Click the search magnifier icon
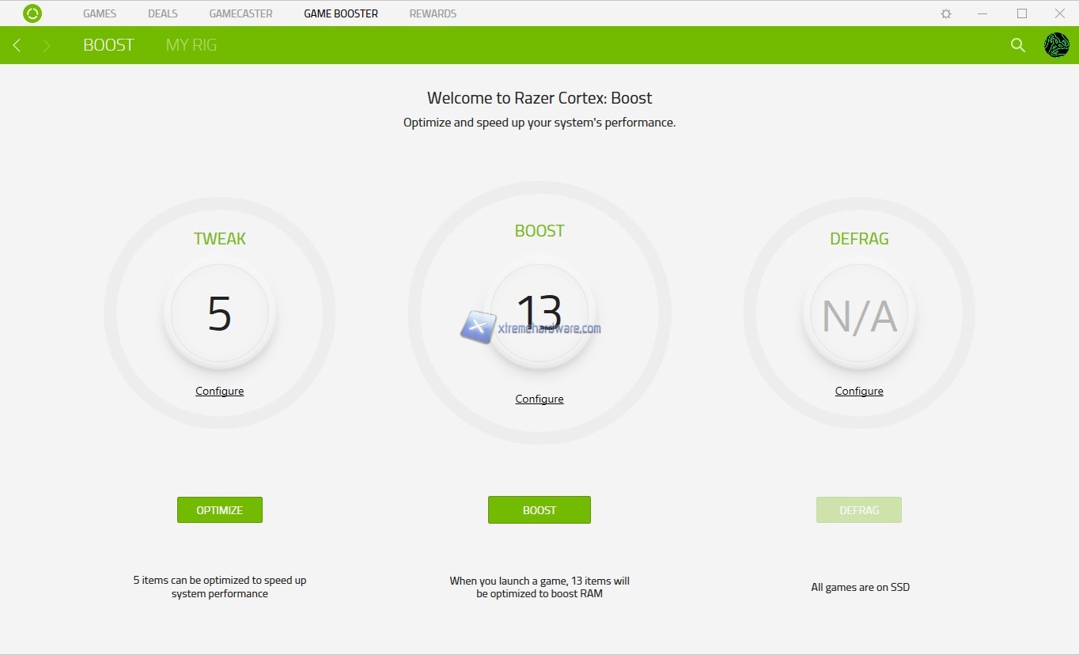This screenshot has height=655, width=1079. point(1018,45)
